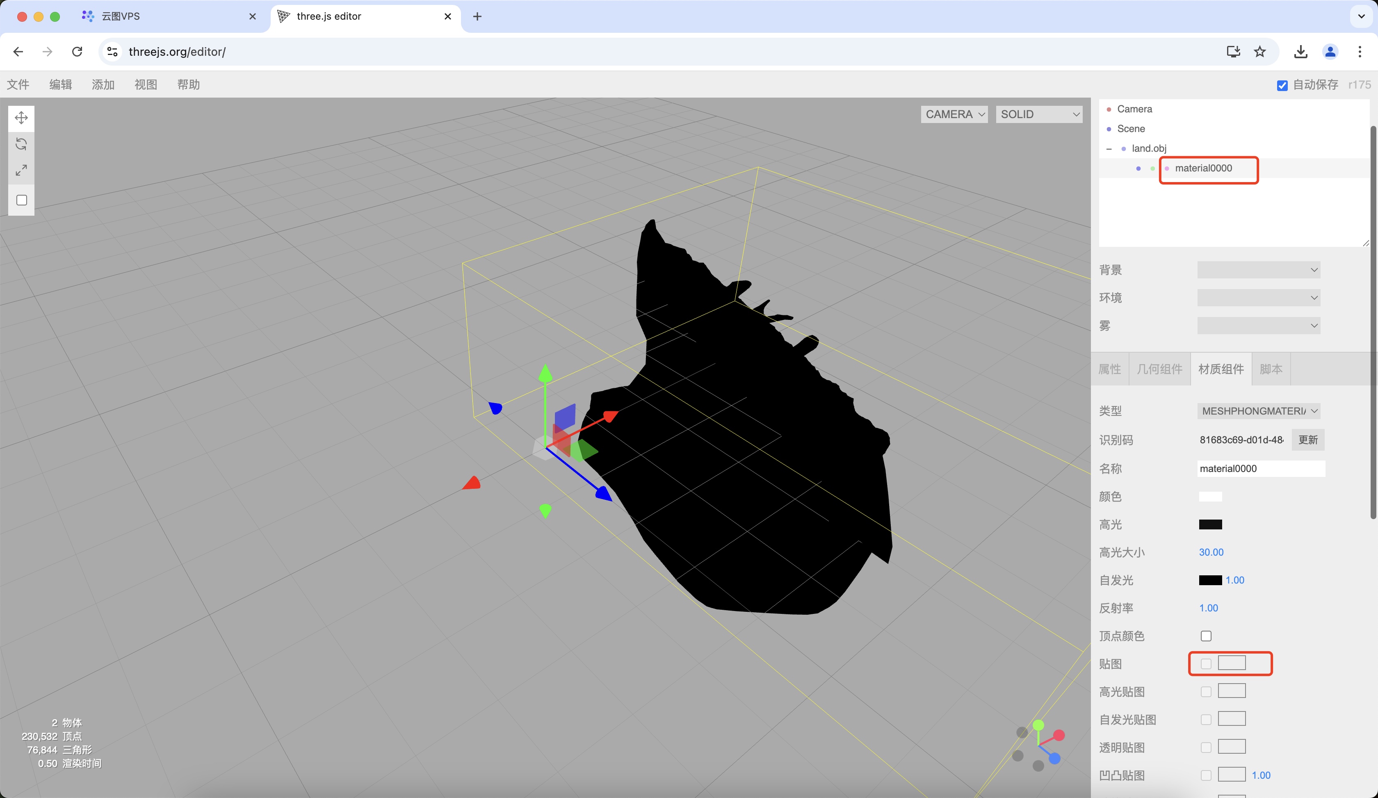Open the 编辑 menu
The height and width of the screenshot is (798, 1378).
click(61, 84)
